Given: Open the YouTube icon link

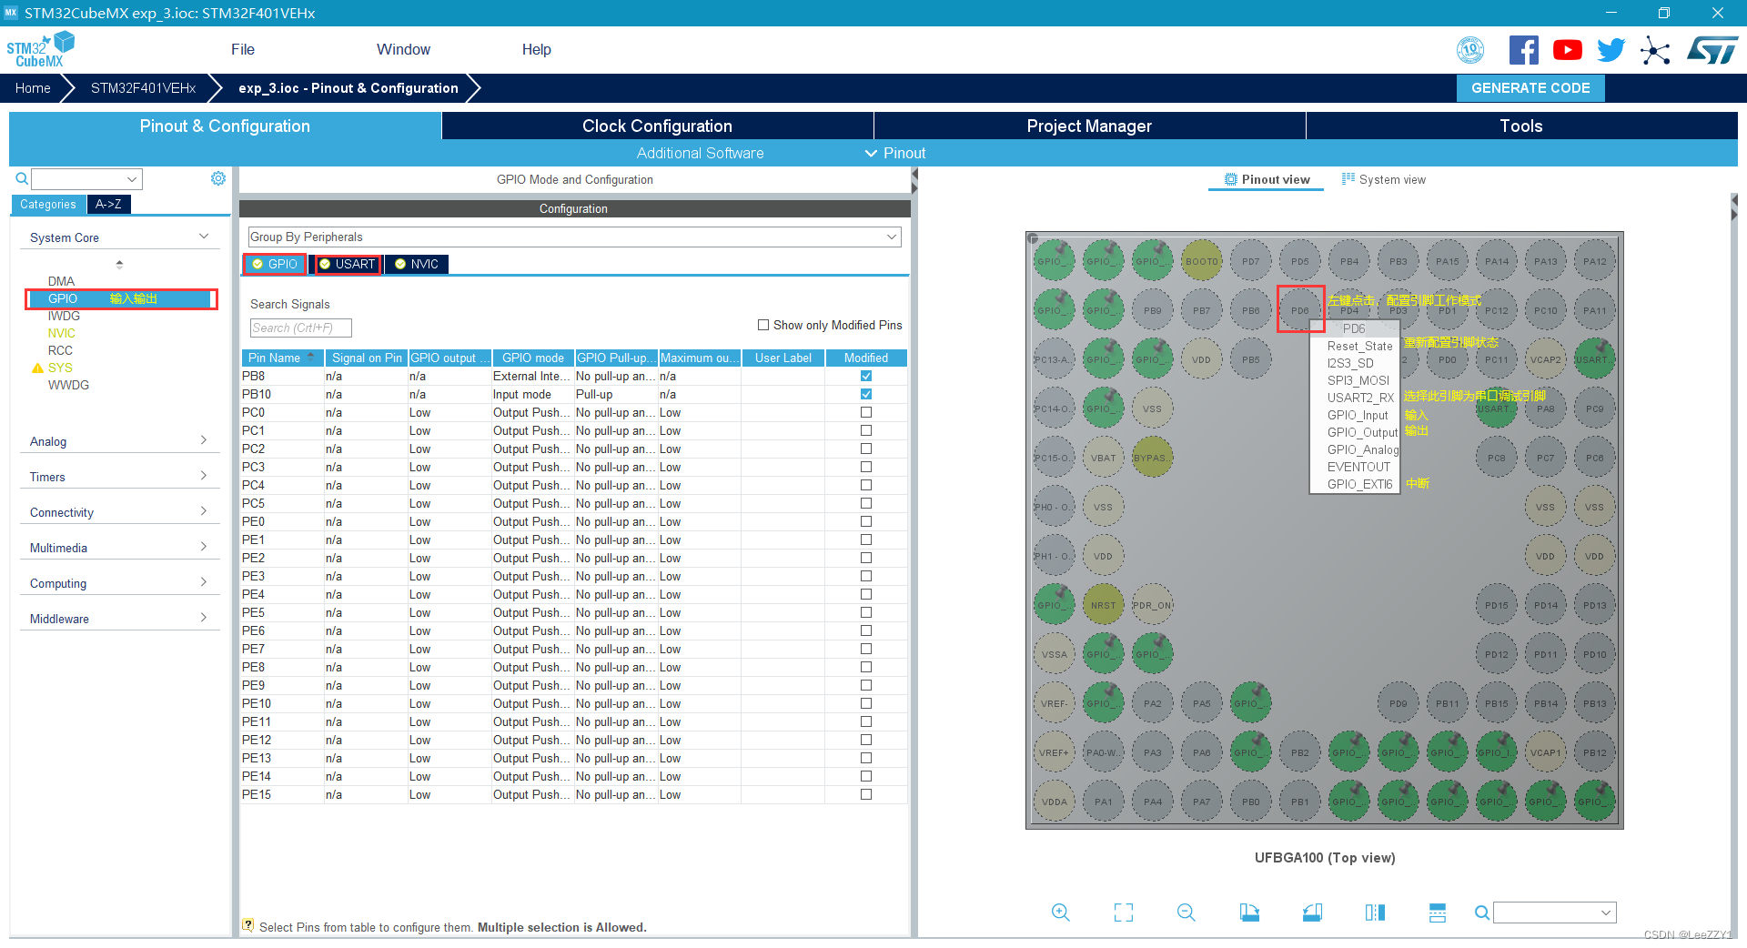Looking at the screenshot, I should coord(1567,50).
